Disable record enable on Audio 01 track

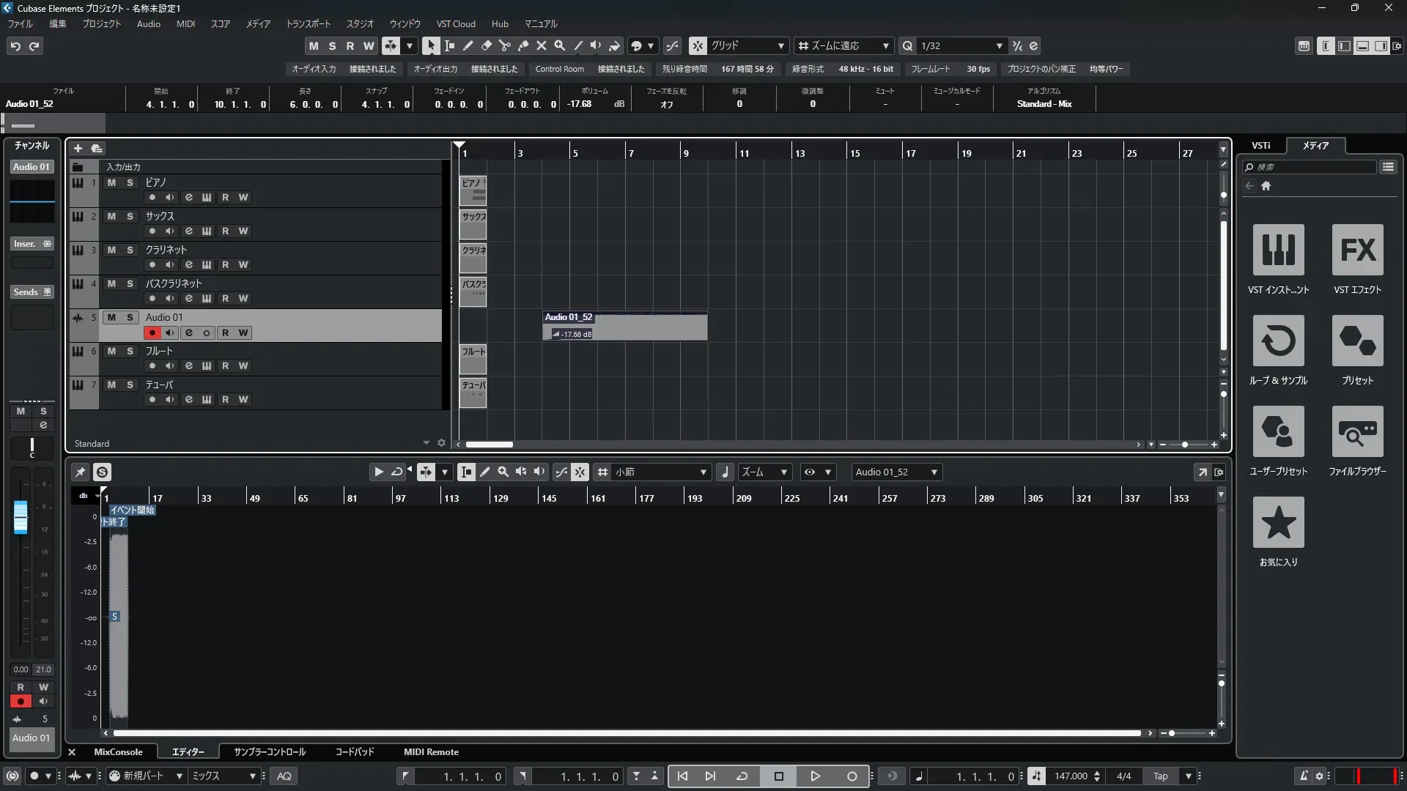(x=152, y=333)
